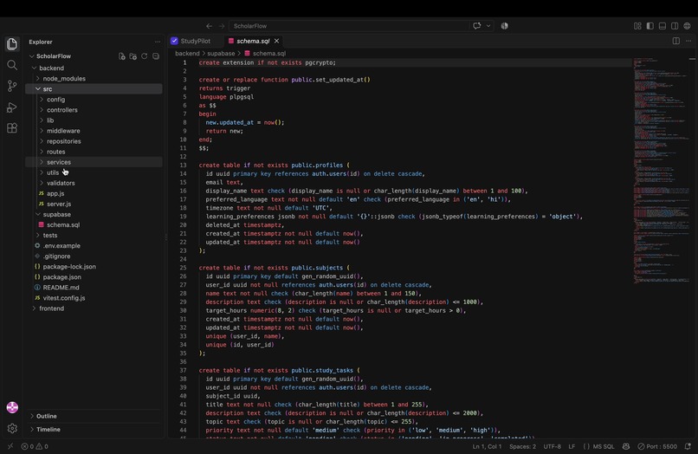Screen dimensions: 698x454
Task: Open the Explorer view in activity bar
Action: (12, 43)
